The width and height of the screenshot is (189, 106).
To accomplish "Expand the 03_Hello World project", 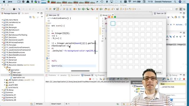I will [2, 20].
